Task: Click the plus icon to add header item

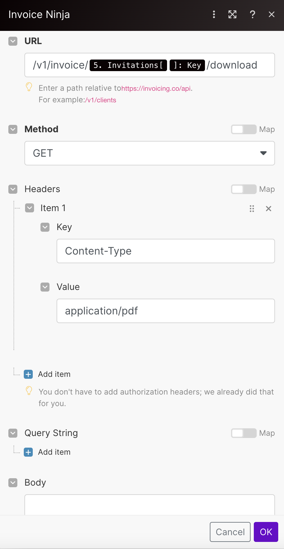Action: (28, 374)
